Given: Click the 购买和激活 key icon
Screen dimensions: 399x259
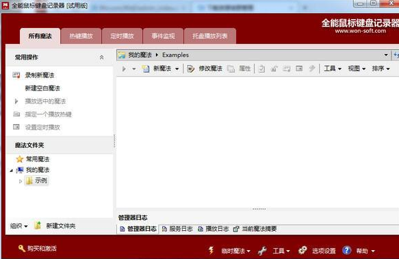Looking at the screenshot, I should click(22, 248).
